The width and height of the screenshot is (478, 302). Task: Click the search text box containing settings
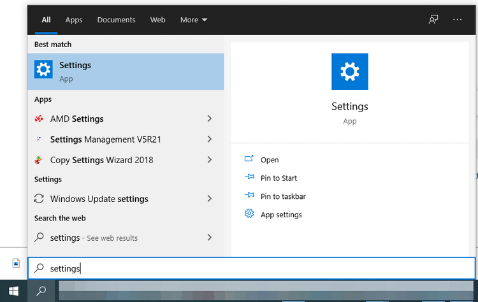click(x=255, y=269)
